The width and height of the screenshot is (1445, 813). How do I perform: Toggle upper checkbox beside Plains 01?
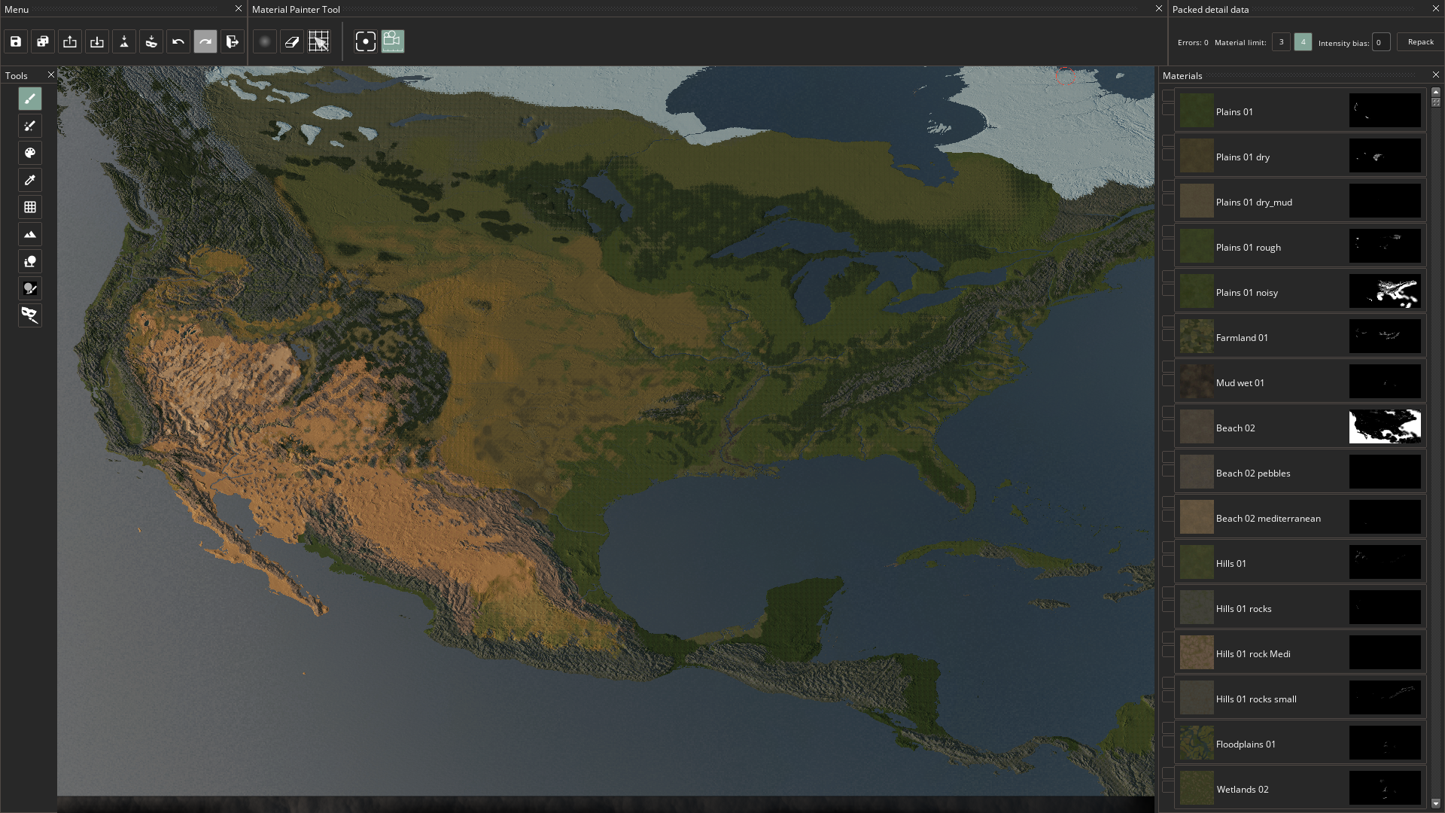coord(1168,96)
